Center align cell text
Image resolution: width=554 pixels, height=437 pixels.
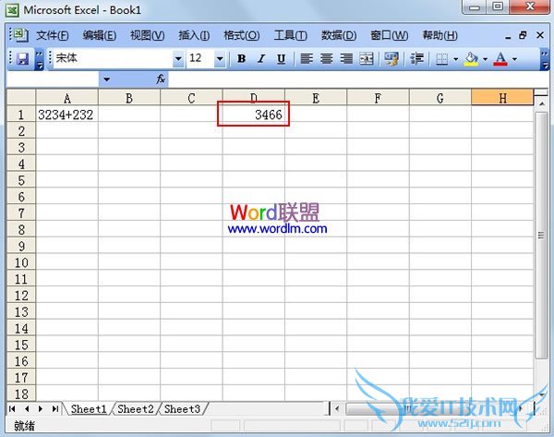(327, 58)
